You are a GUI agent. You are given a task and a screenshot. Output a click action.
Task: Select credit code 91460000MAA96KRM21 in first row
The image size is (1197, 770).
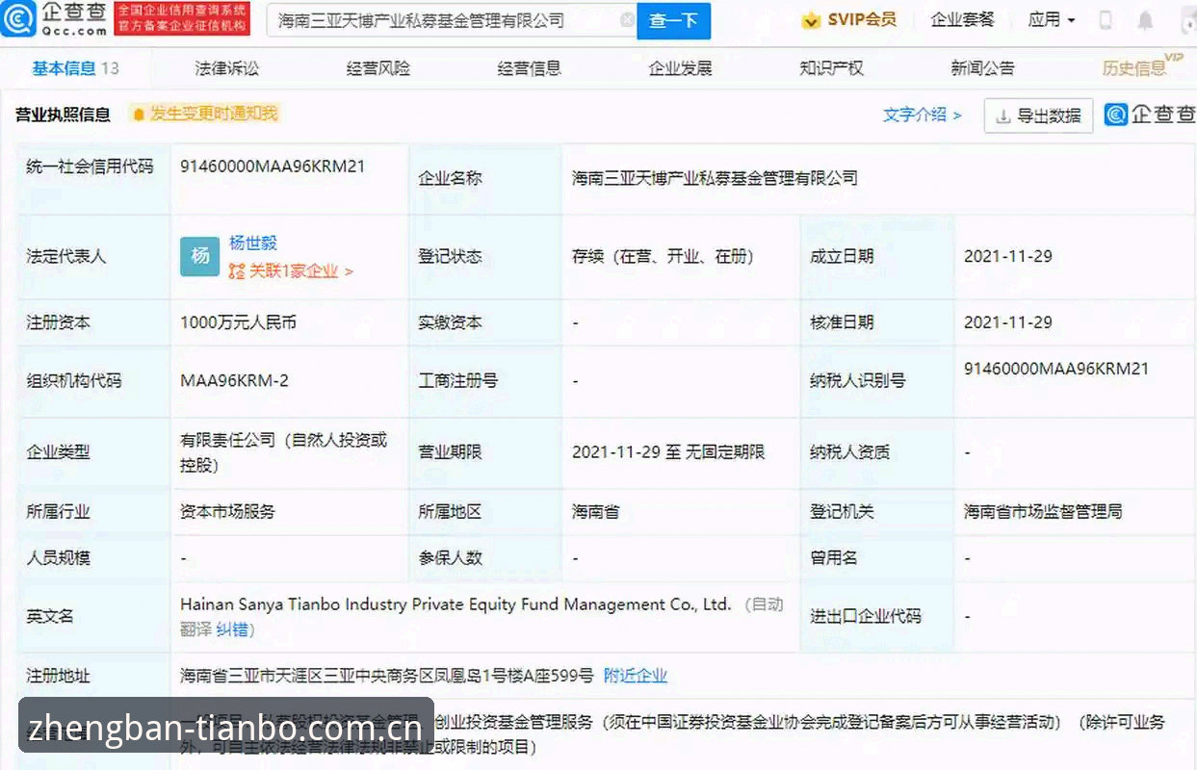point(273,167)
